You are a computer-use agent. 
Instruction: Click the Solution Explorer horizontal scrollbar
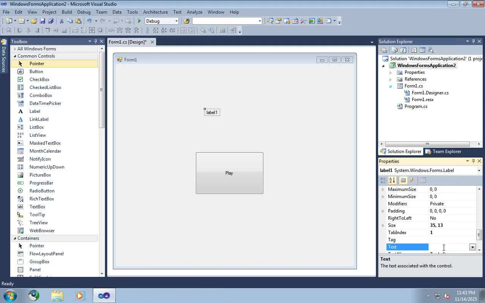(x=427, y=144)
